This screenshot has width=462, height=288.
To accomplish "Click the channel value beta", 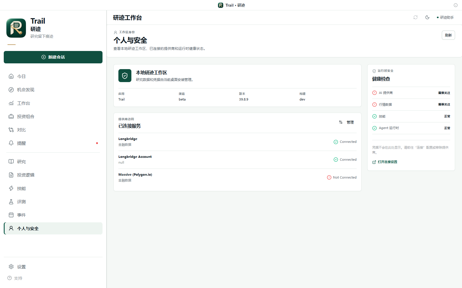I will (182, 99).
